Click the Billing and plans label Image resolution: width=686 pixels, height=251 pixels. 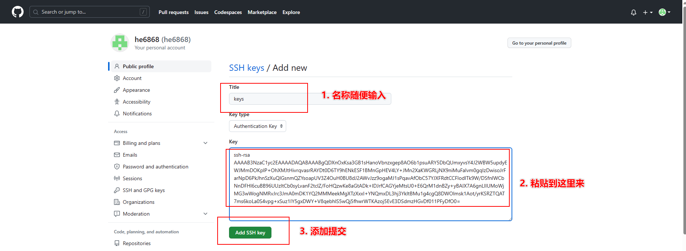click(x=141, y=143)
